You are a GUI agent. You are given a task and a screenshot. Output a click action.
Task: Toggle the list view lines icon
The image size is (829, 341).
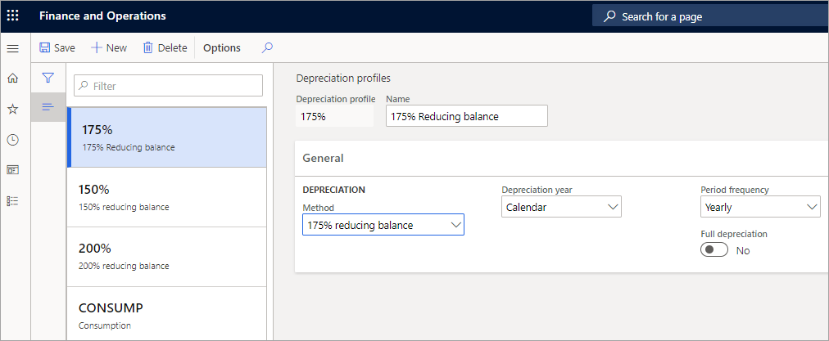click(x=48, y=107)
